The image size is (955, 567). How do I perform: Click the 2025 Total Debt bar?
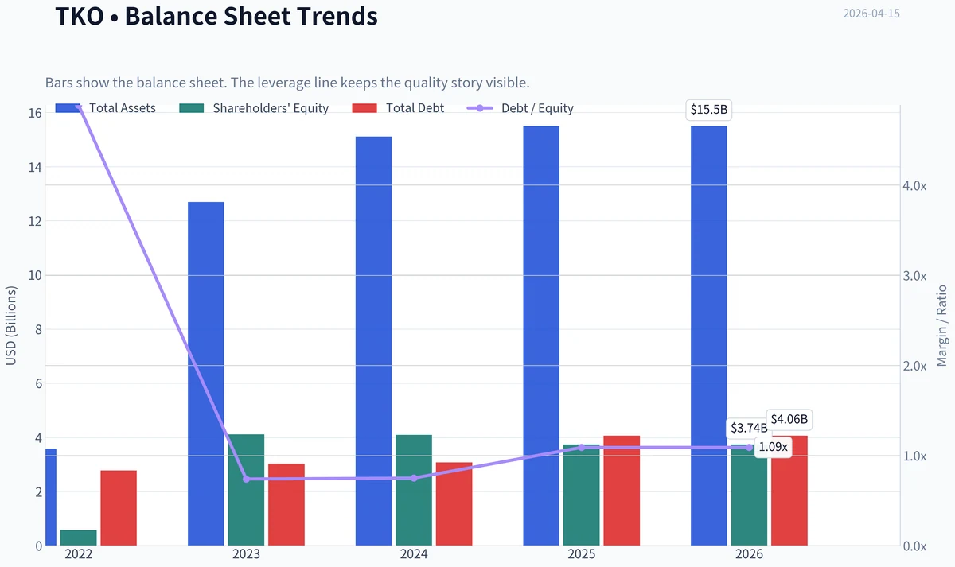tap(622, 491)
